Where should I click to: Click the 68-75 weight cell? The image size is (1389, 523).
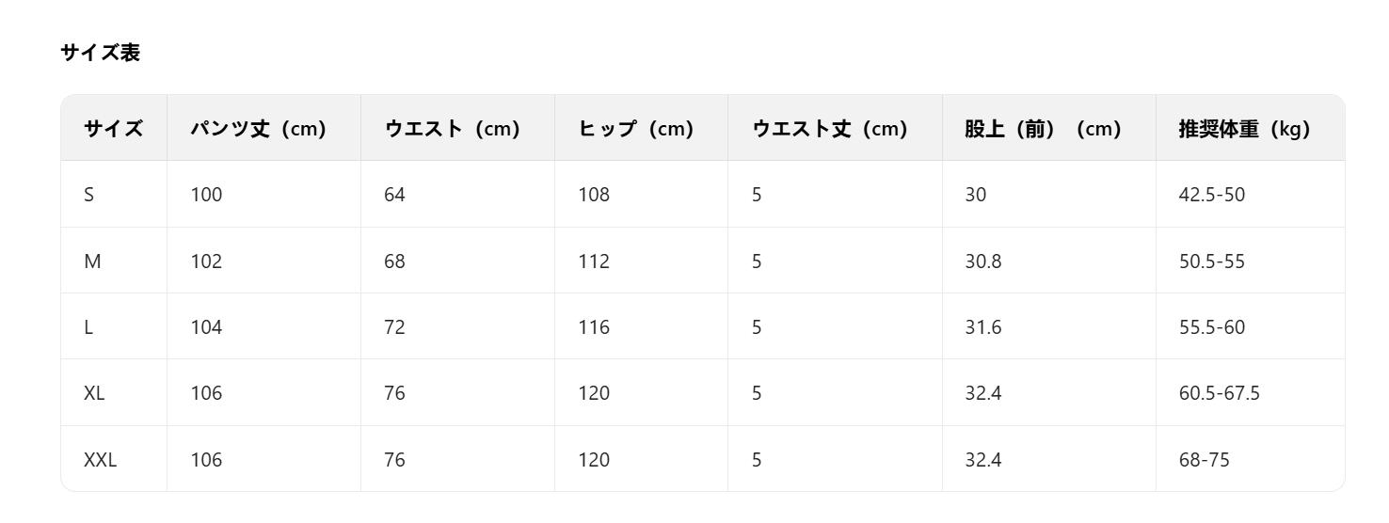[x=1204, y=460]
